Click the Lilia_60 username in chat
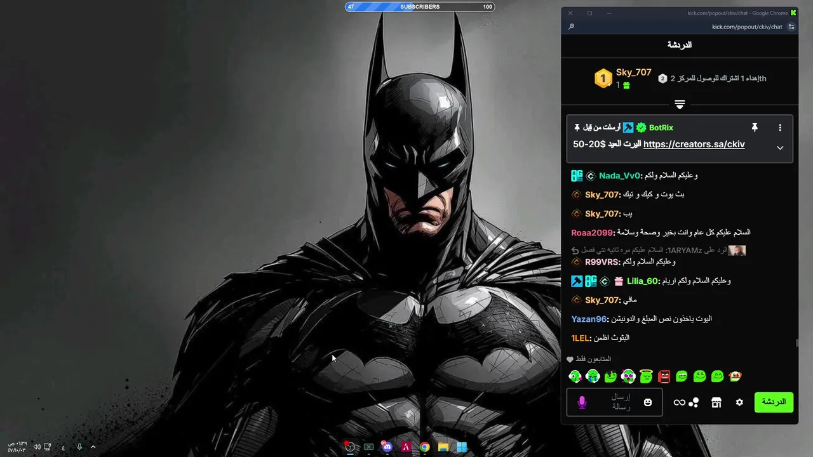The width and height of the screenshot is (813, 457). click(x=643, y=281)
